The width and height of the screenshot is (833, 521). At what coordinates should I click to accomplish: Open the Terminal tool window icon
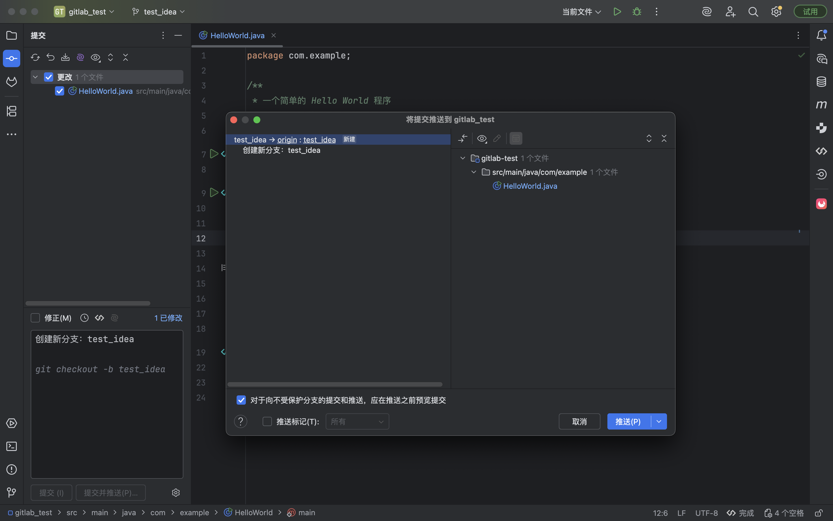point(11,446)
